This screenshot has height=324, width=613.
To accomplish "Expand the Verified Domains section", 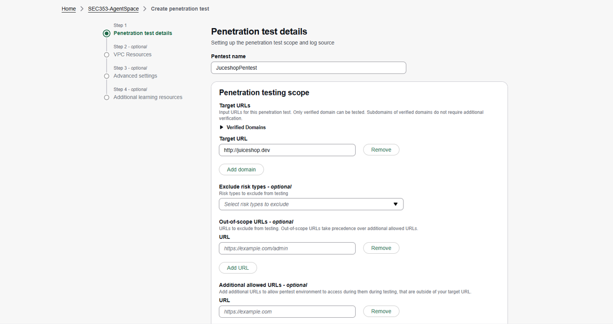I will click(246, 127).
